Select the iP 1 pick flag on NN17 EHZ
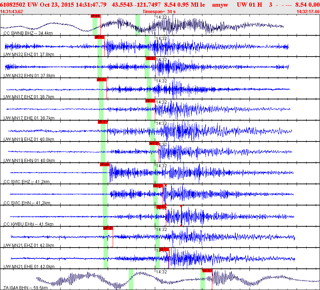This screenshot has height=290, width=320. point(101,80)
